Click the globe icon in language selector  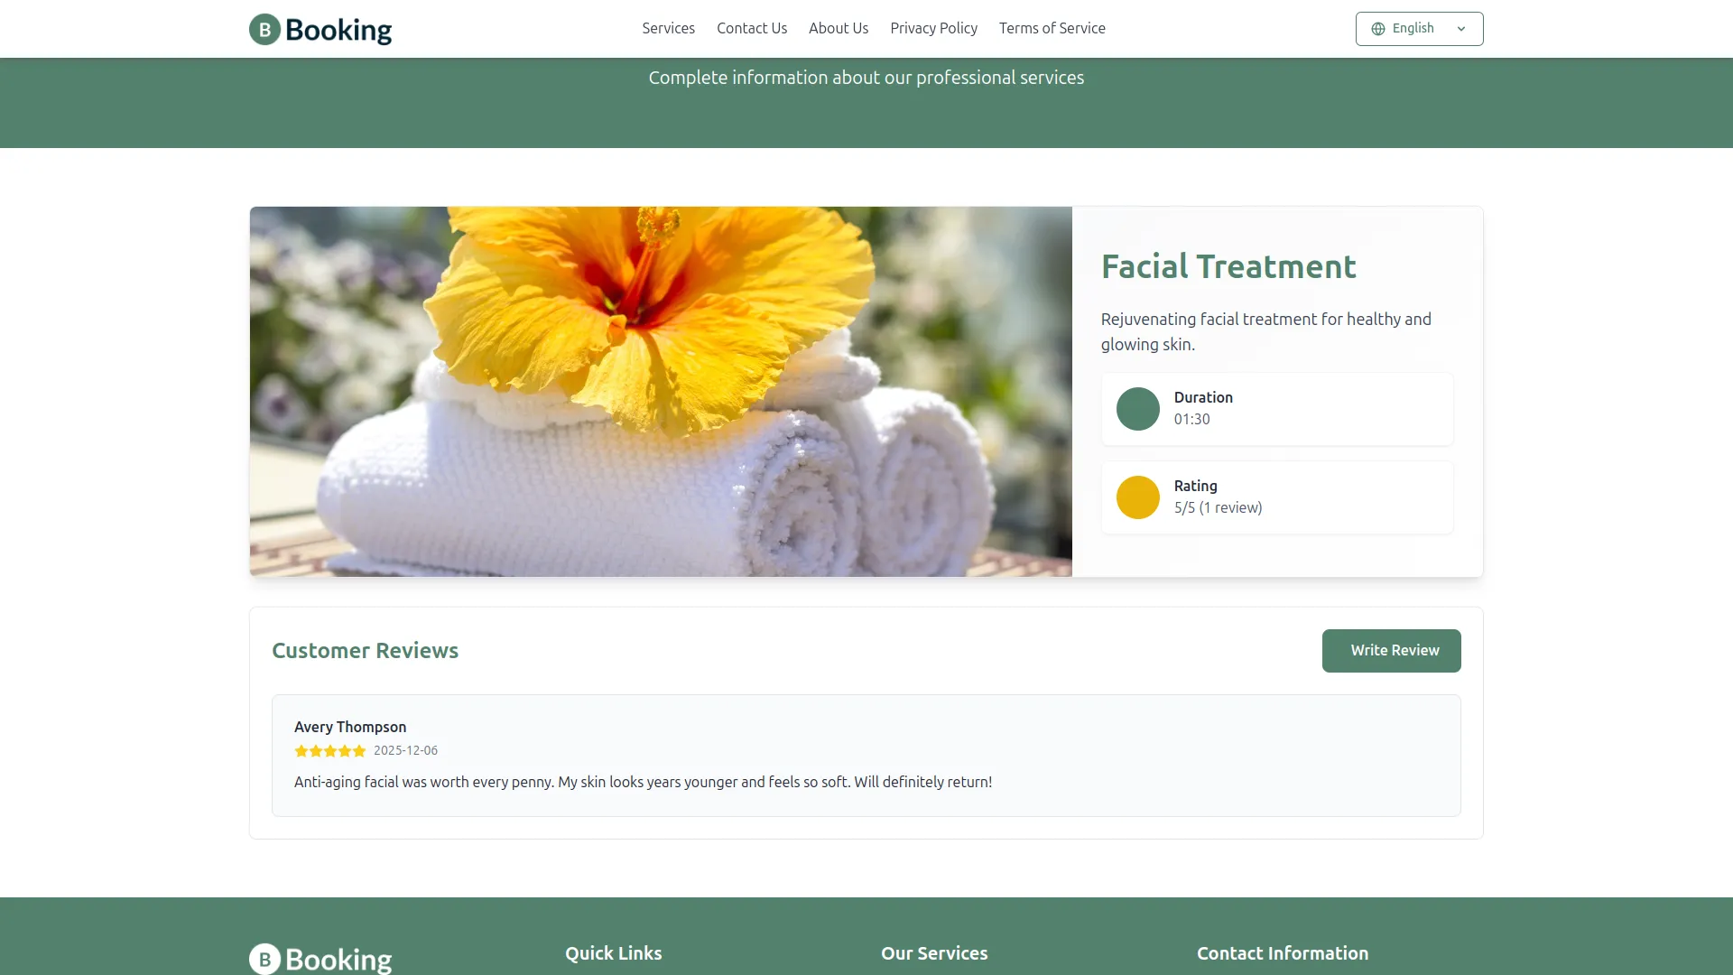pyautogui.click(x=1378, y=29)
